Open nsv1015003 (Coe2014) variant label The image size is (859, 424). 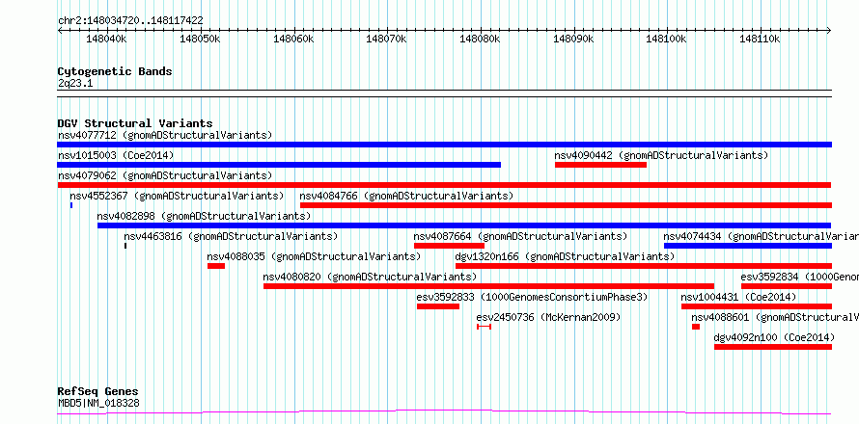[x=116, y=155]
